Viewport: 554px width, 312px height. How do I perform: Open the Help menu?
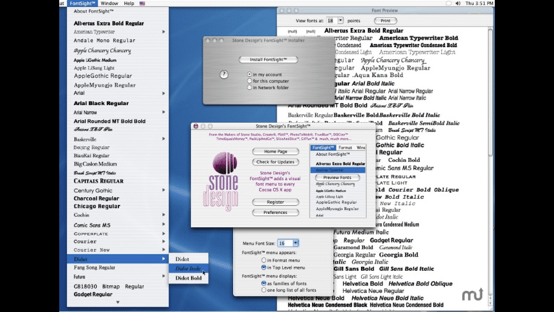(x=129, y=3)
